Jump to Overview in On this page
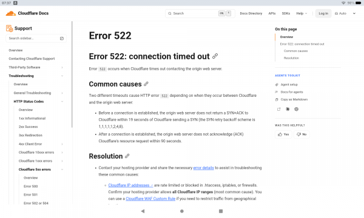 286,37
